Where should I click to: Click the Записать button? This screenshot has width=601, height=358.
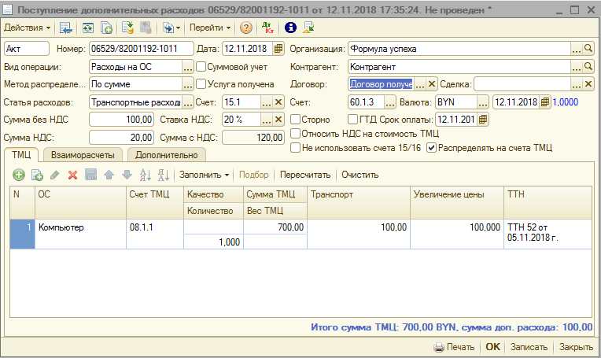pos(528,347)
